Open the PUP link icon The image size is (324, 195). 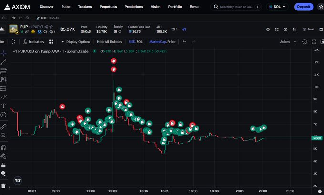27,32
